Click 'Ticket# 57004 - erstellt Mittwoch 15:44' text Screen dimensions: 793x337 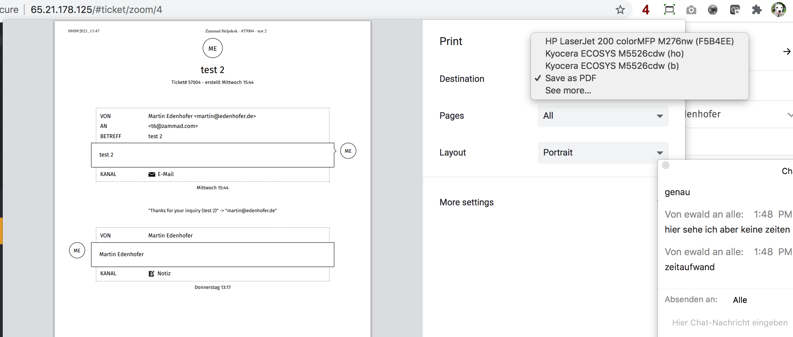[x=212, y=82]
